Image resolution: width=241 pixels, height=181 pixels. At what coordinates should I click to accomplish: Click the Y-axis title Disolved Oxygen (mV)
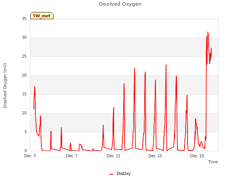[x=5, y=86]
